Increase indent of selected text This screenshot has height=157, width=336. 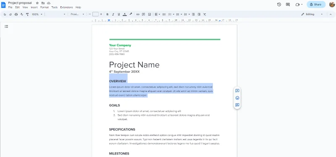pos(199,14)
